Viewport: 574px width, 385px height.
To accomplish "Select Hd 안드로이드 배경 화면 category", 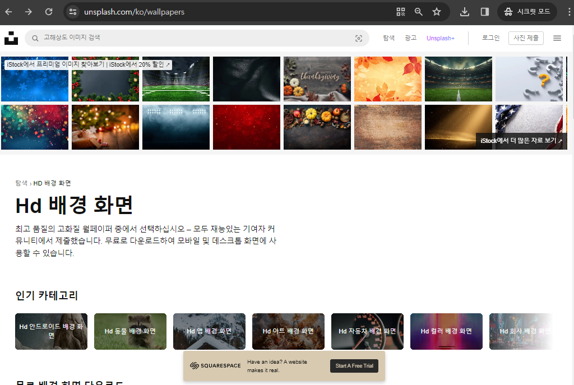I will [51, 331].
